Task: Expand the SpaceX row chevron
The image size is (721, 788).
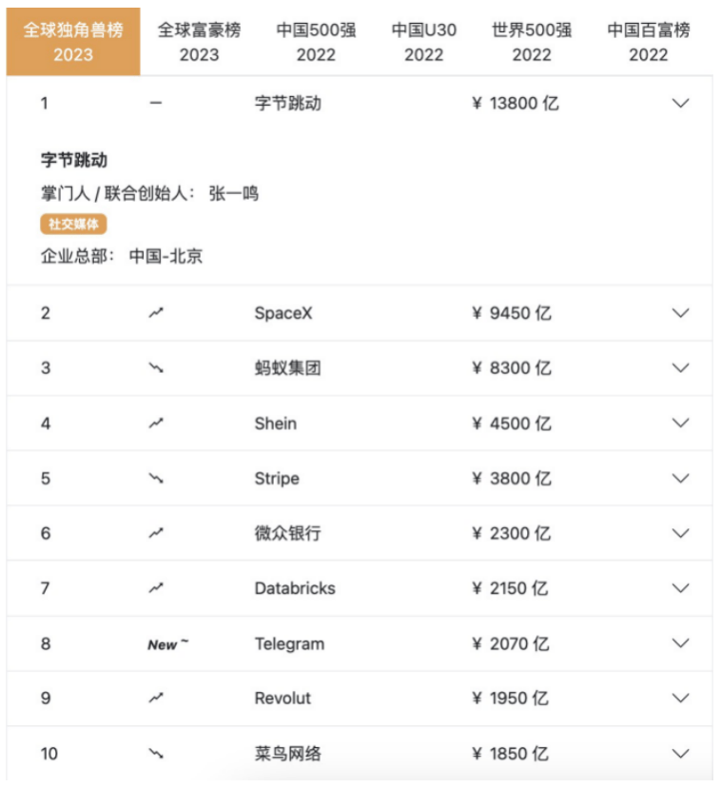Action: [x=680, y=313]
